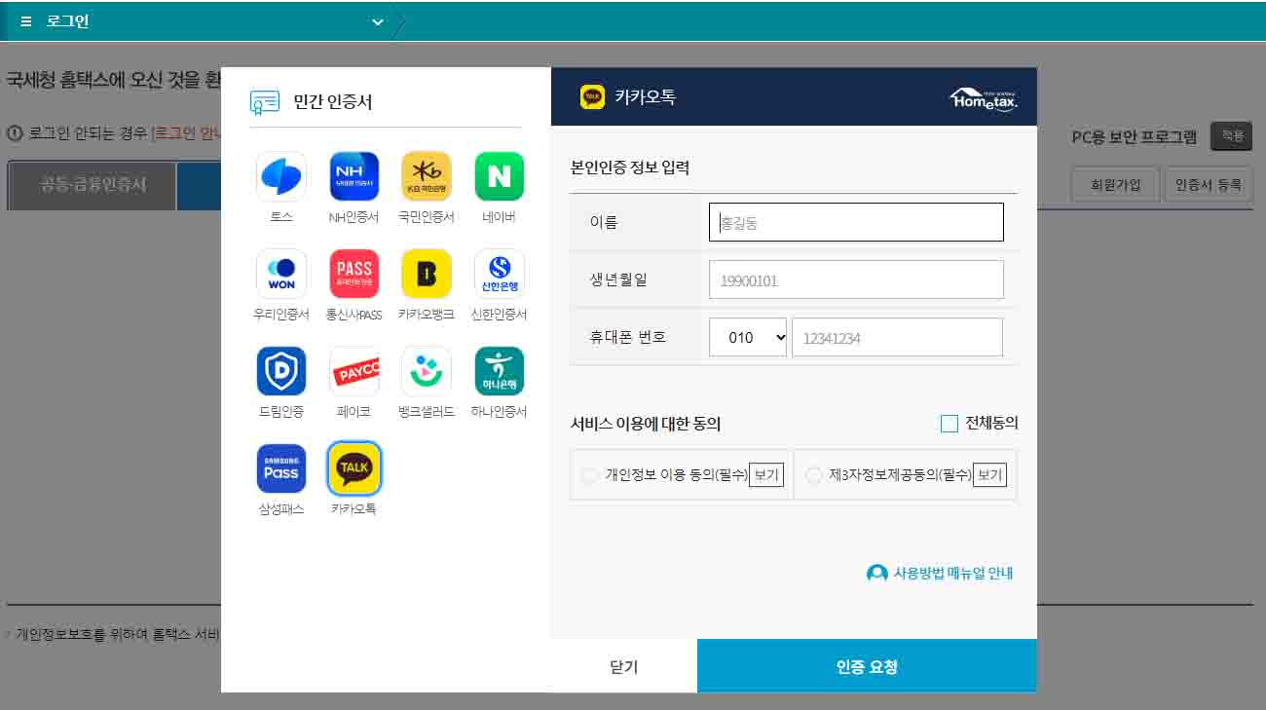1266x710 pixels.
Task: Select the 드림인증 shield icon
Action: tap(281, 371)
